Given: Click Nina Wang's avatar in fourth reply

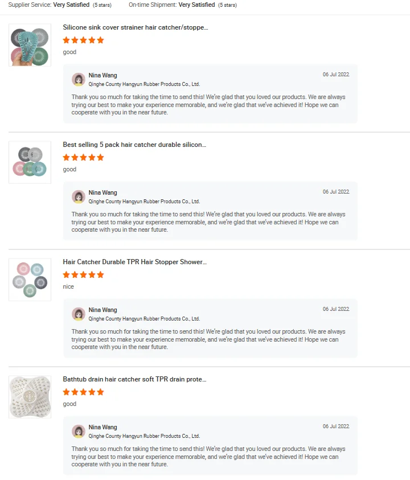Looking at the screenshot, I should [79, 432].
